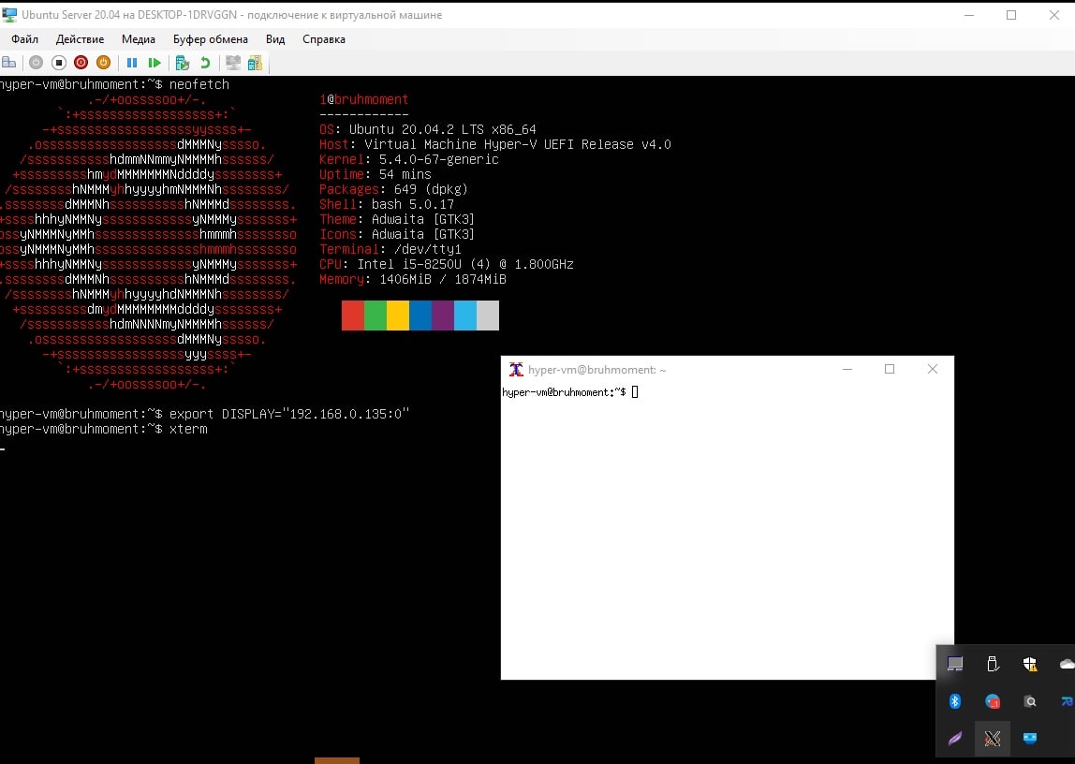The image size is (1075, 764).
Task: Click the hyper-vm@bruhmoment prompt in xterm
Action: [564, 392]
